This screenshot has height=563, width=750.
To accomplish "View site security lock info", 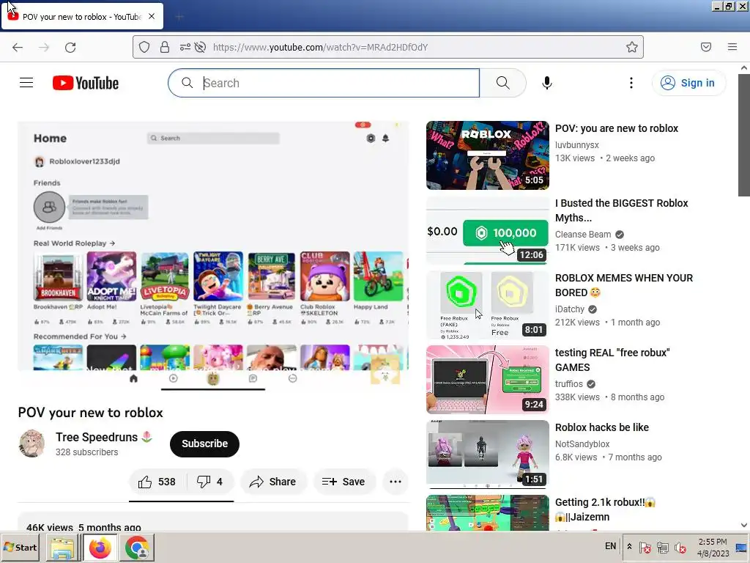I will coord(165,47).
